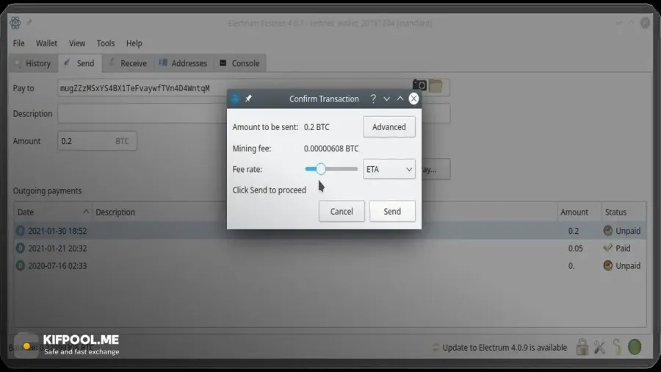
Task: Open the camera QR scan icon
Action: (x=419, y=85)
